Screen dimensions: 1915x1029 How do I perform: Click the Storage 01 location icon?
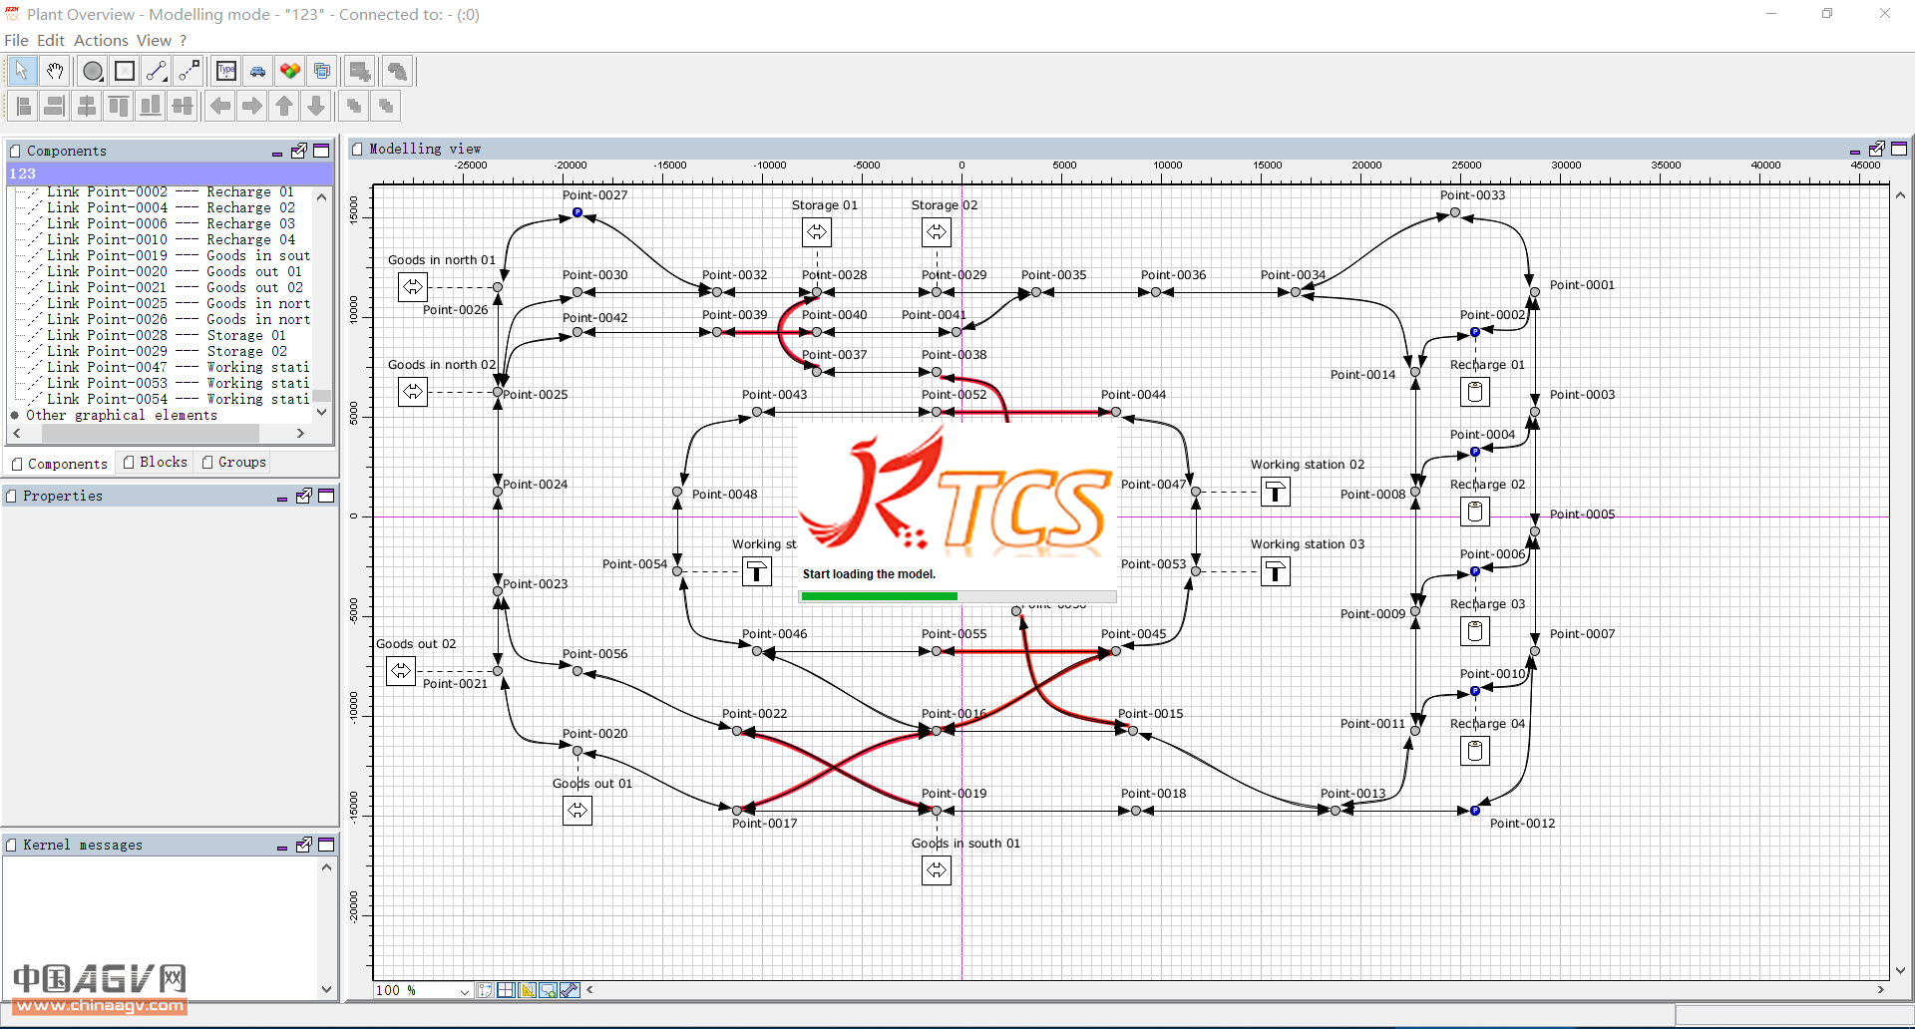(x=817, y=232)
